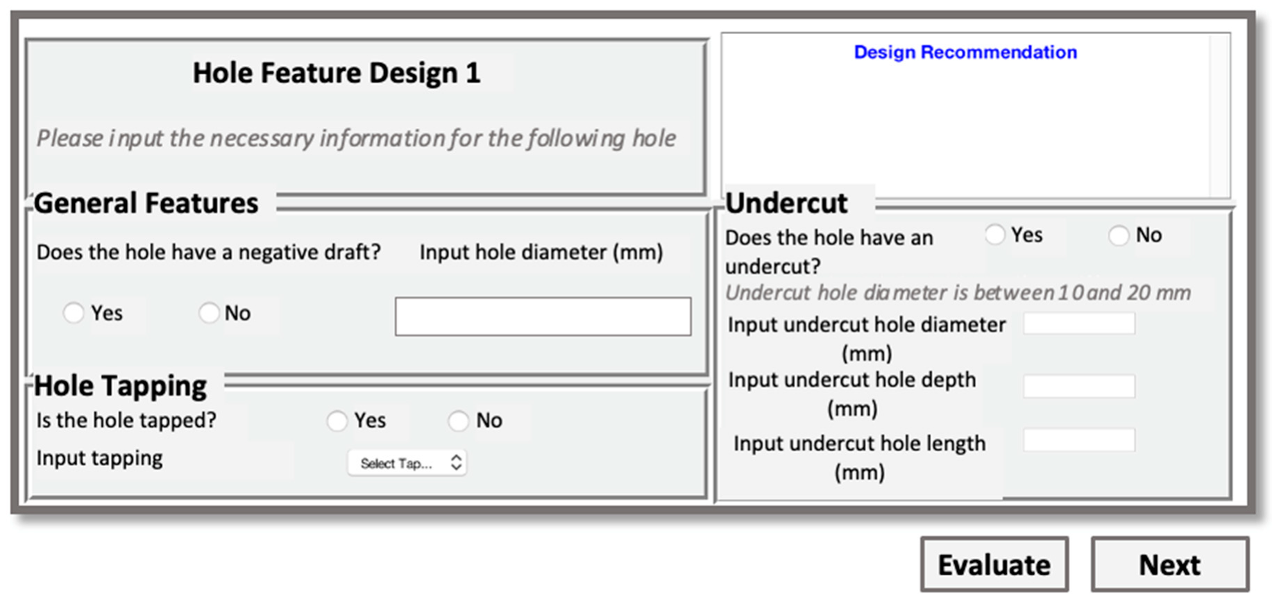Click the Hole Tapping section header

tap(121, 386)
